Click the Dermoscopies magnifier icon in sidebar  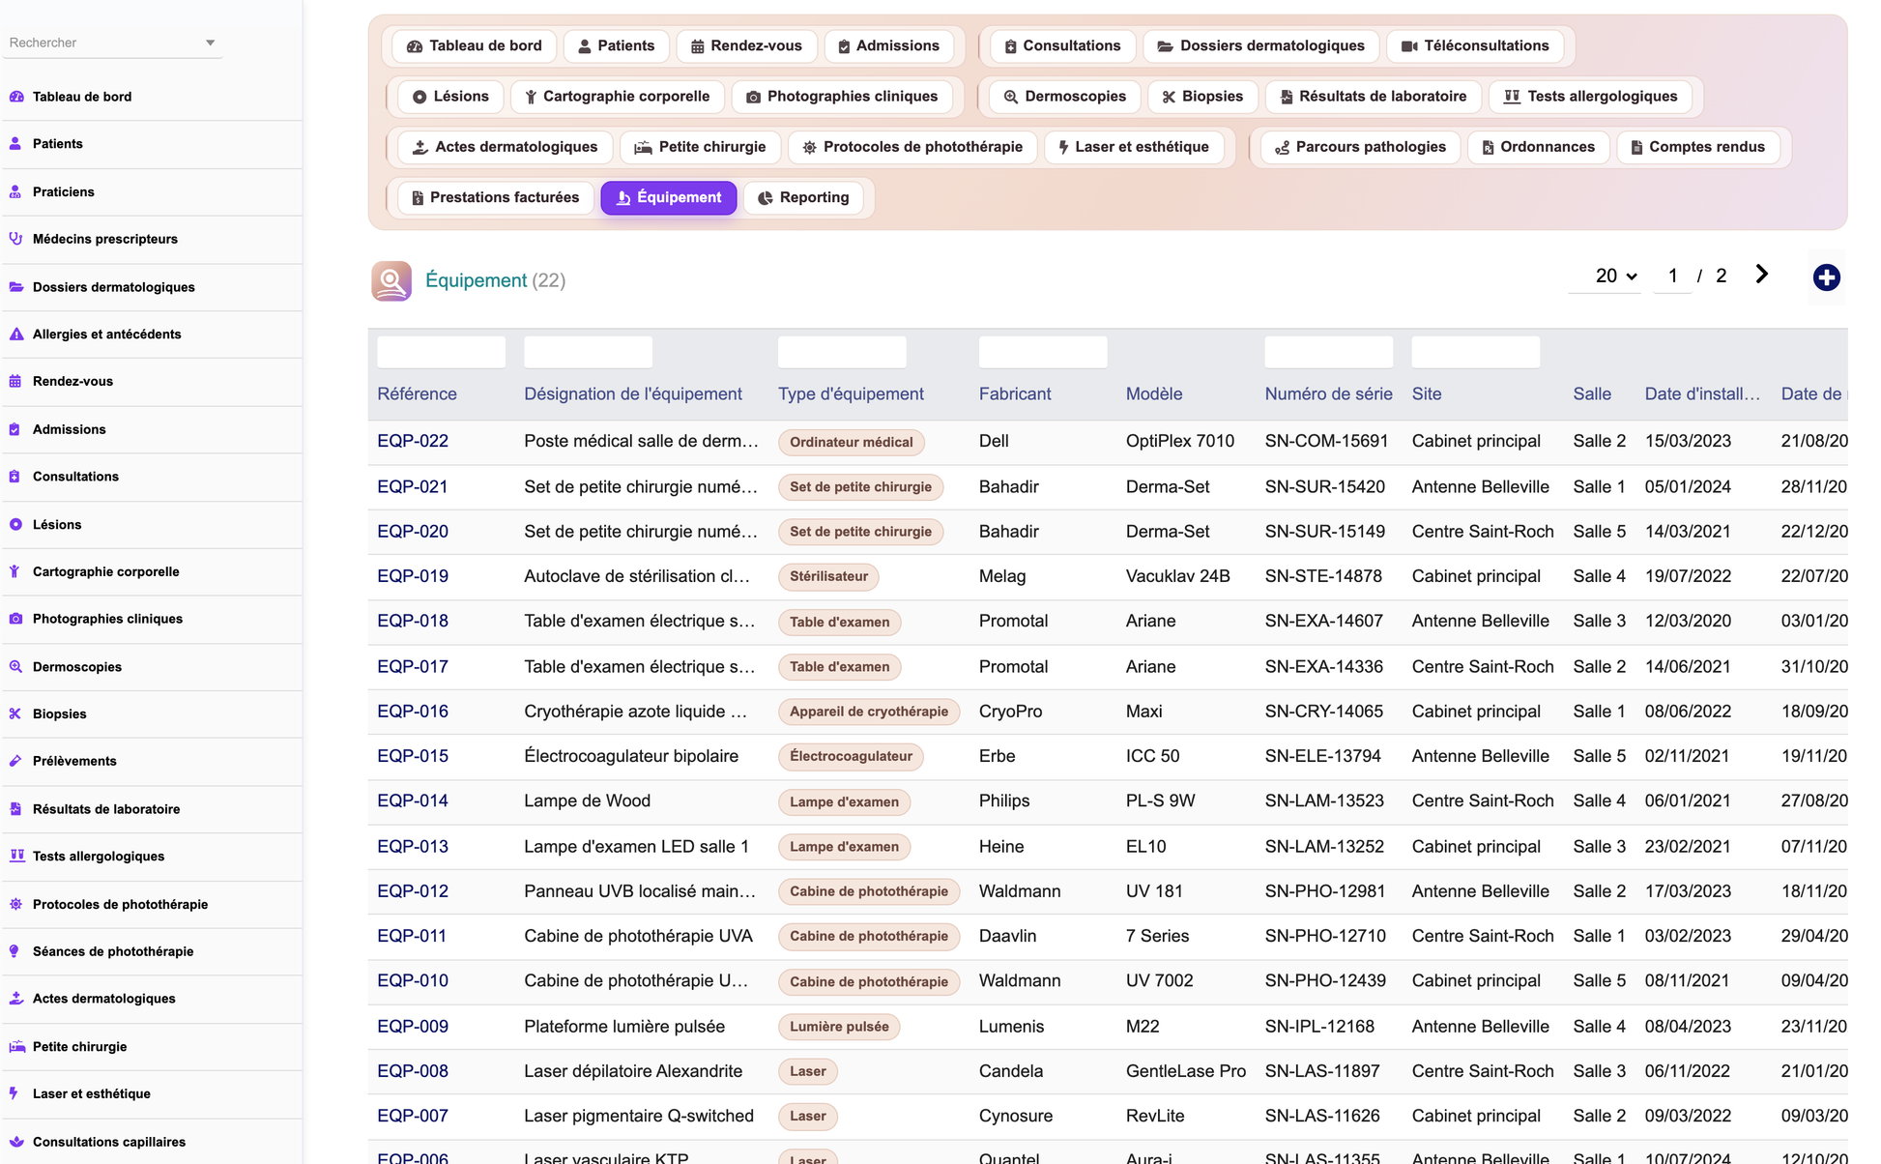point(15,667)
